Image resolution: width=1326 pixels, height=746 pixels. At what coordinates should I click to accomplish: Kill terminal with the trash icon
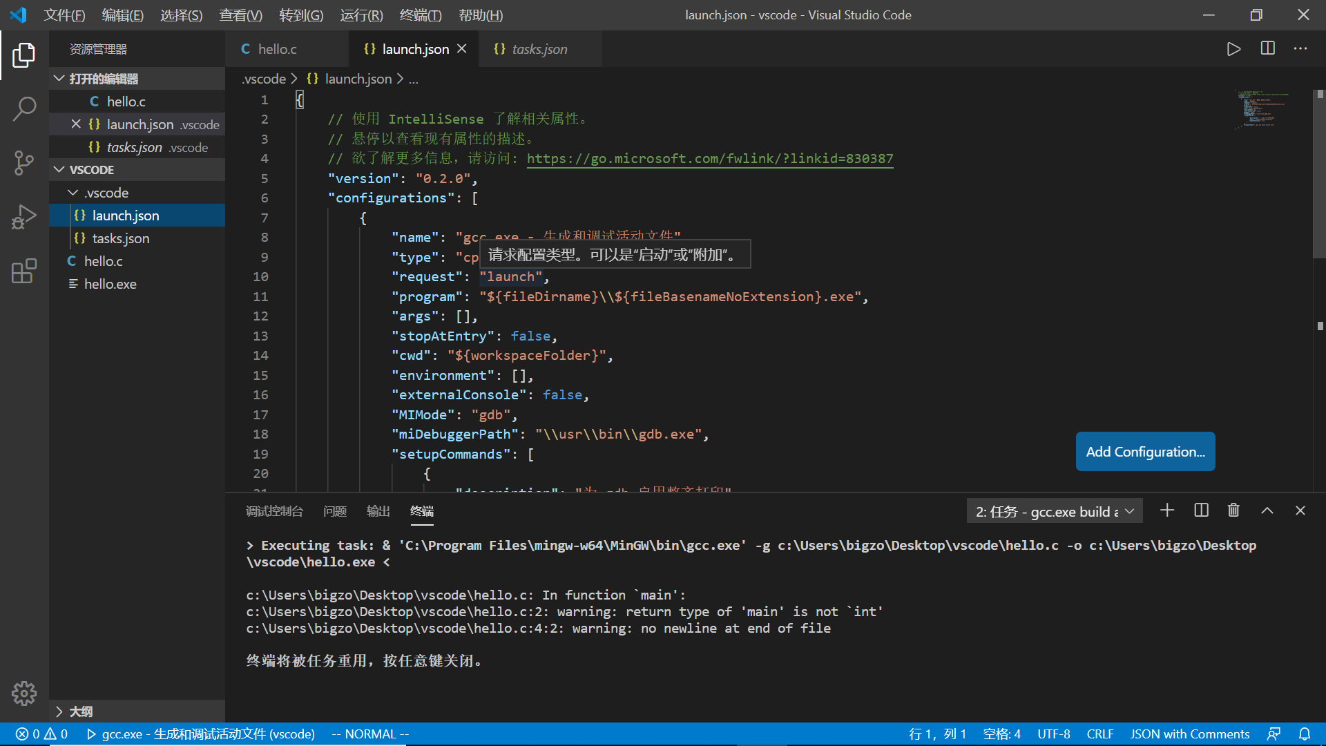pos(1233,510)
